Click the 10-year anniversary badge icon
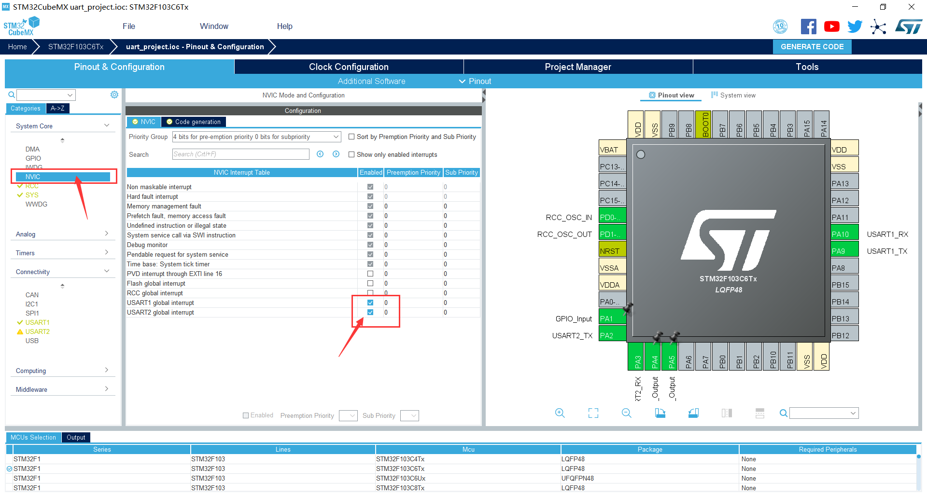 780,27
